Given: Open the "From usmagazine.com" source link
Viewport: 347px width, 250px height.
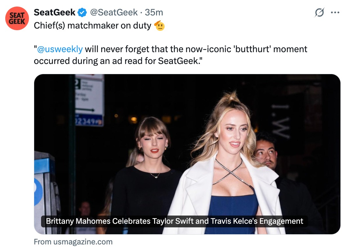Looking at the screenshot, I should (x=73, y=242).
